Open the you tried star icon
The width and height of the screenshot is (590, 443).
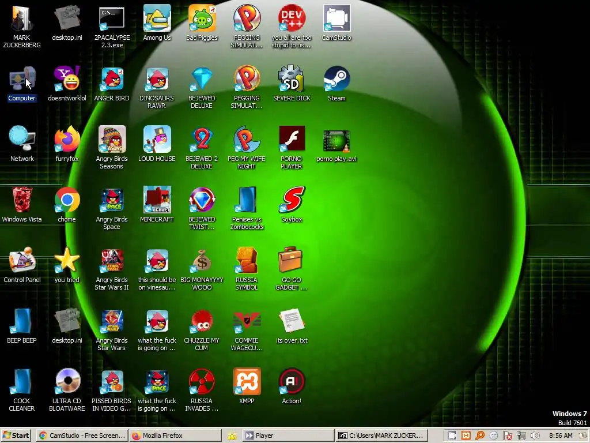point(67,265)
